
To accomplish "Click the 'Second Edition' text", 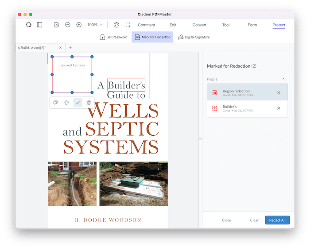I will pos(73,65).
